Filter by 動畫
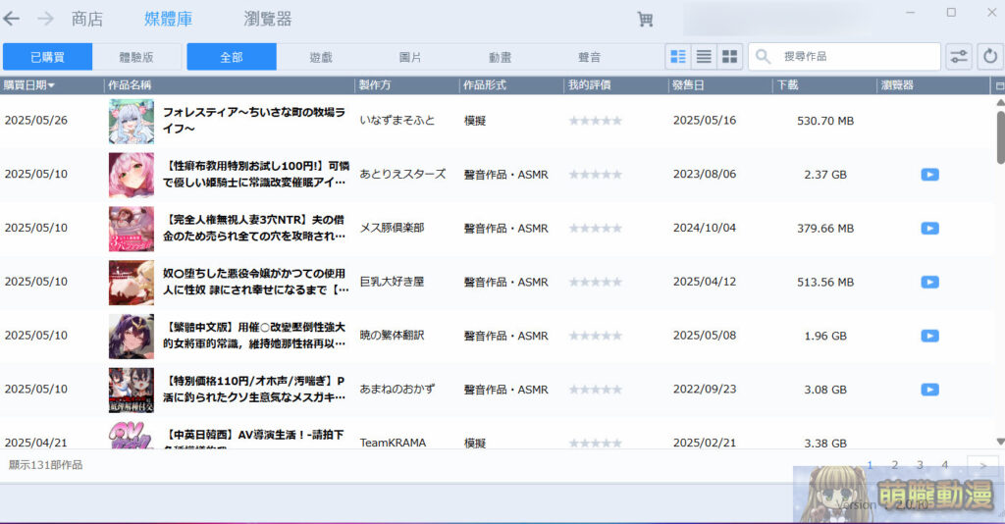Viewport: 1005px width, 524px height. [x=500, y=57]
